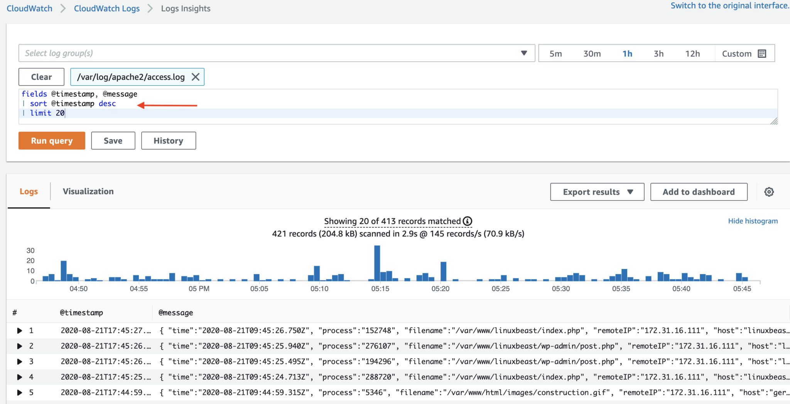This screenshot has height=404, width=790.
Task: Expand log record row 4
Action: pos(20,377)
